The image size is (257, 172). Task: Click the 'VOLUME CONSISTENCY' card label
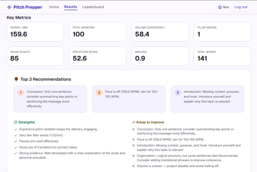coord(150,27)
